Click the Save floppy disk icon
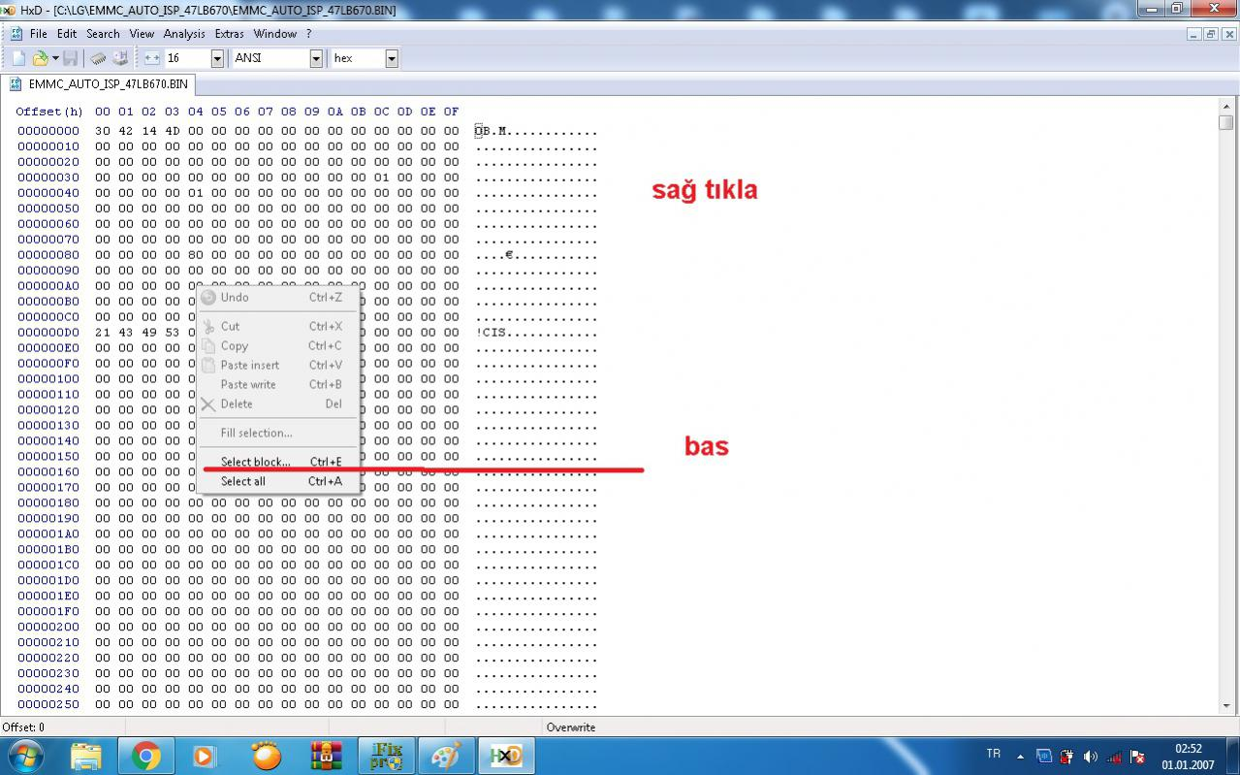 pos(71,58)
